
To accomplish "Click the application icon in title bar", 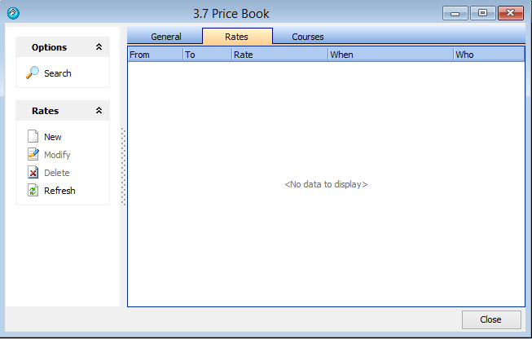I will pyautogui.click(x=13, y=13).
